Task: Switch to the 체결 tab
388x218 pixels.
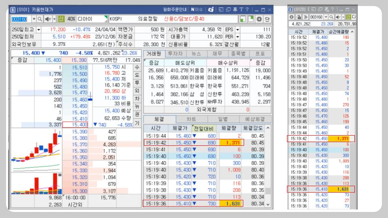Action: coord(160,119)
